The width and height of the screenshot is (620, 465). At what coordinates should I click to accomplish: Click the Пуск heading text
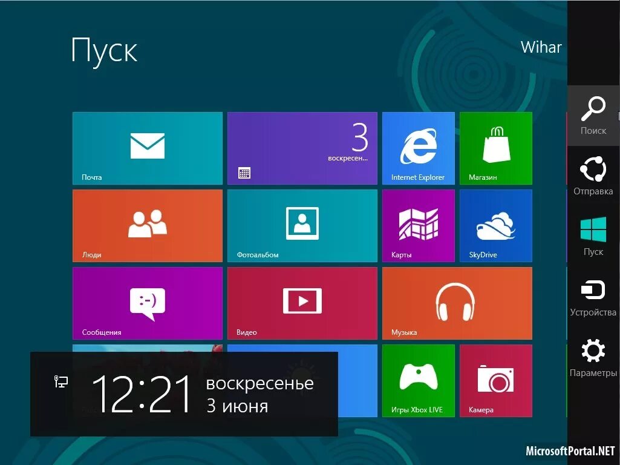[105, 51]
